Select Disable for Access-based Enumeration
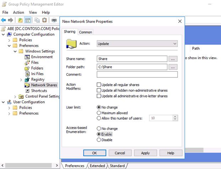 (x=99, y=140)
